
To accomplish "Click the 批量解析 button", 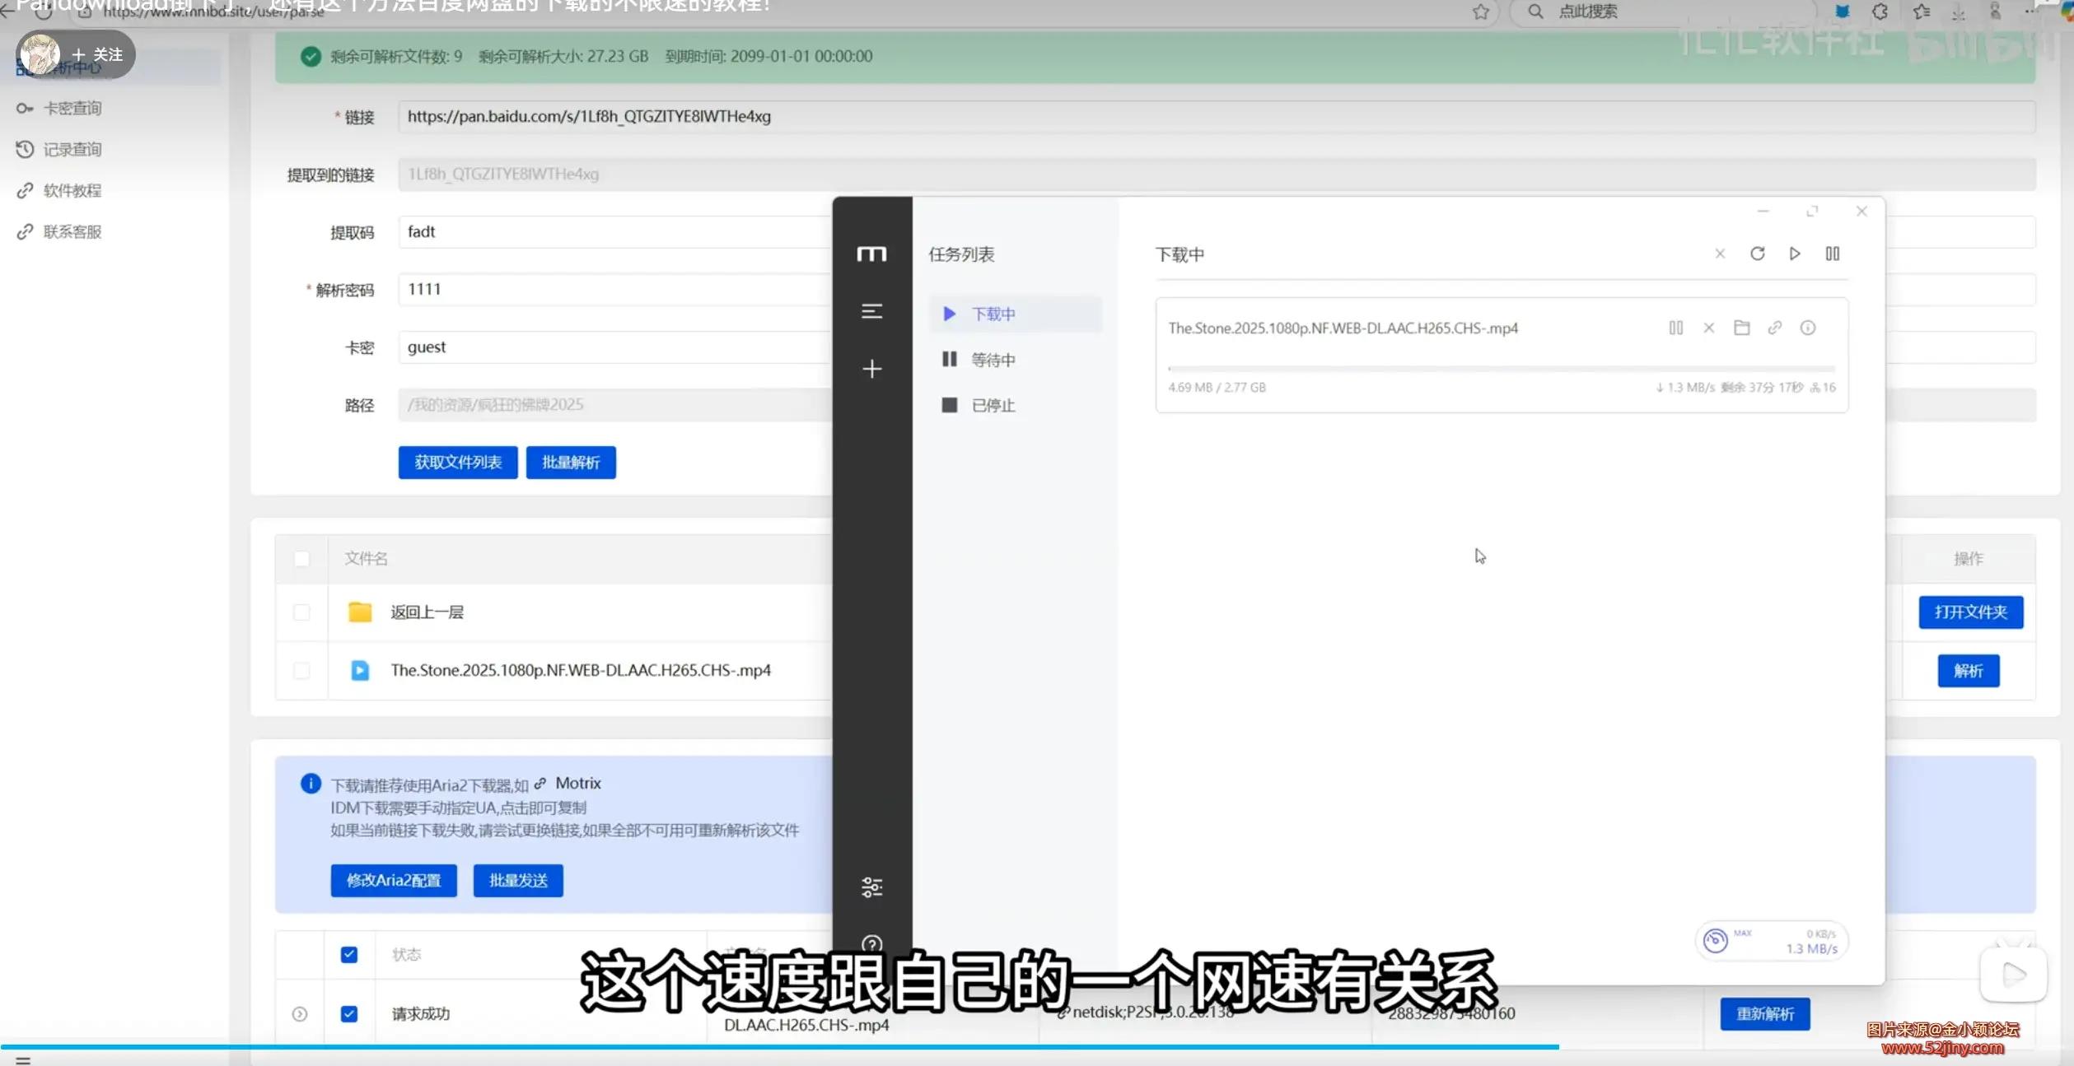I will (570, 463).
